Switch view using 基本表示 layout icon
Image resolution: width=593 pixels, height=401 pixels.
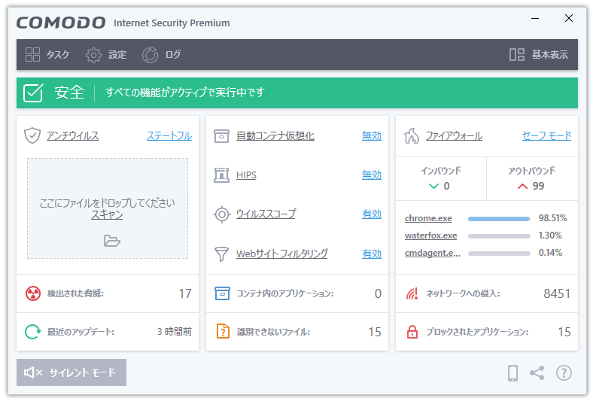tap(516, 54)
